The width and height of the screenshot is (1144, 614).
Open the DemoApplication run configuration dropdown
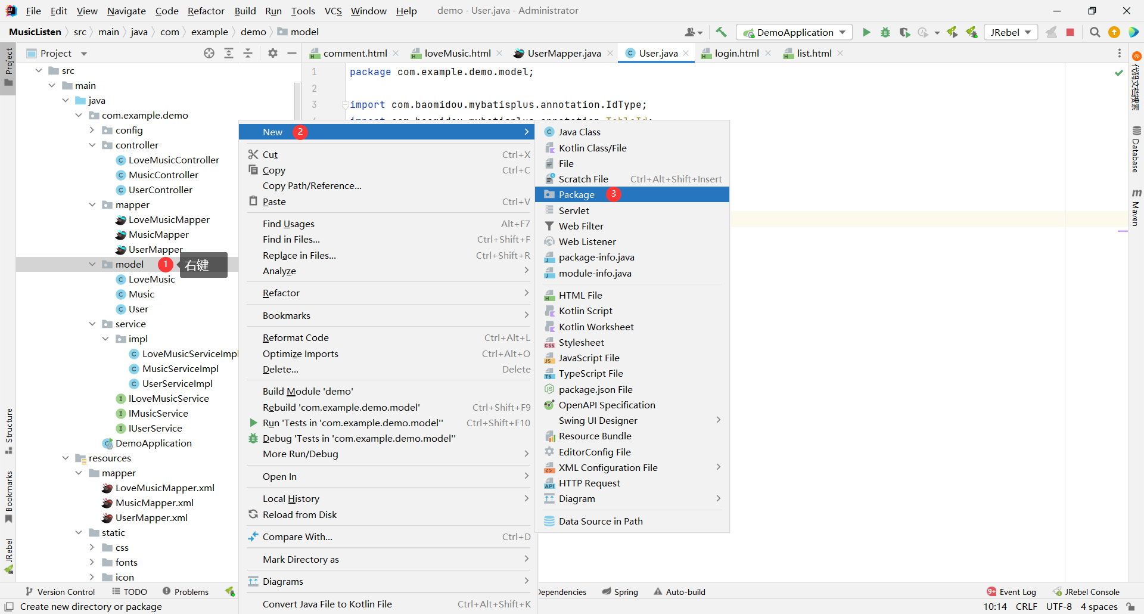(x=794, y=32)
